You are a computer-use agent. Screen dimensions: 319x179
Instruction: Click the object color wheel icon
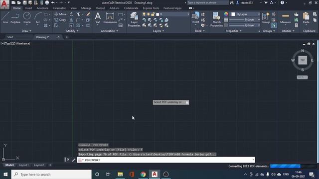coord(226,14)
